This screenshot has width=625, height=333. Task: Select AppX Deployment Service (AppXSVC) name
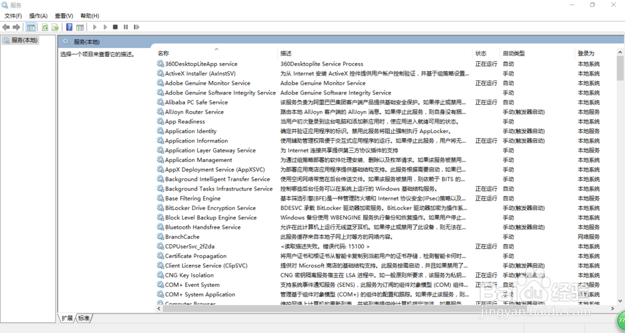coord(215,169)
